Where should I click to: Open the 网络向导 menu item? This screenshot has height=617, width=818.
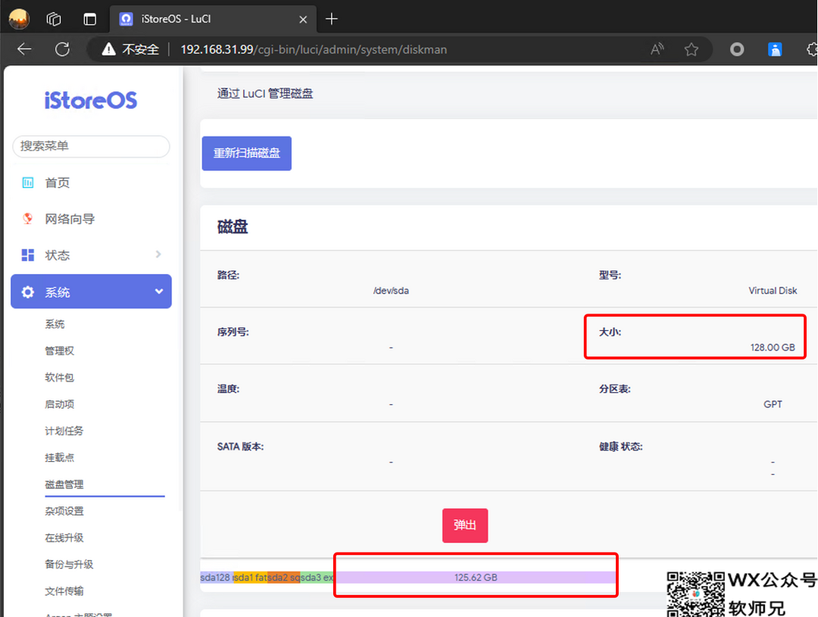tap(70, 219)
